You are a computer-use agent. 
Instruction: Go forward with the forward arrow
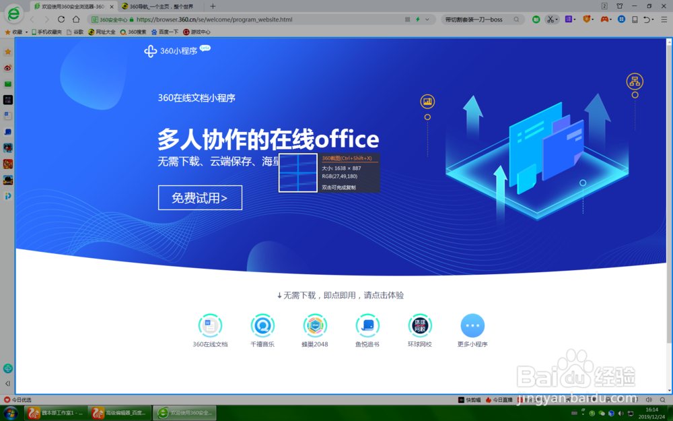pyautogui.click(x=47, y=20)
